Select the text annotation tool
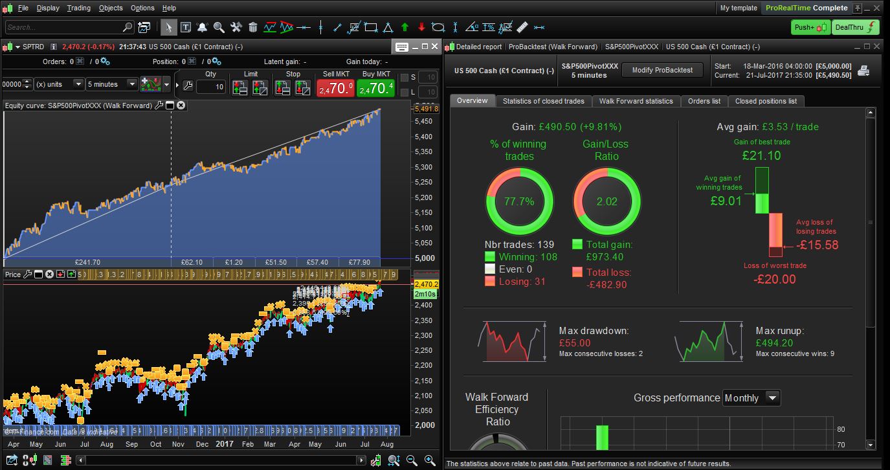 (x=186, y=27)
